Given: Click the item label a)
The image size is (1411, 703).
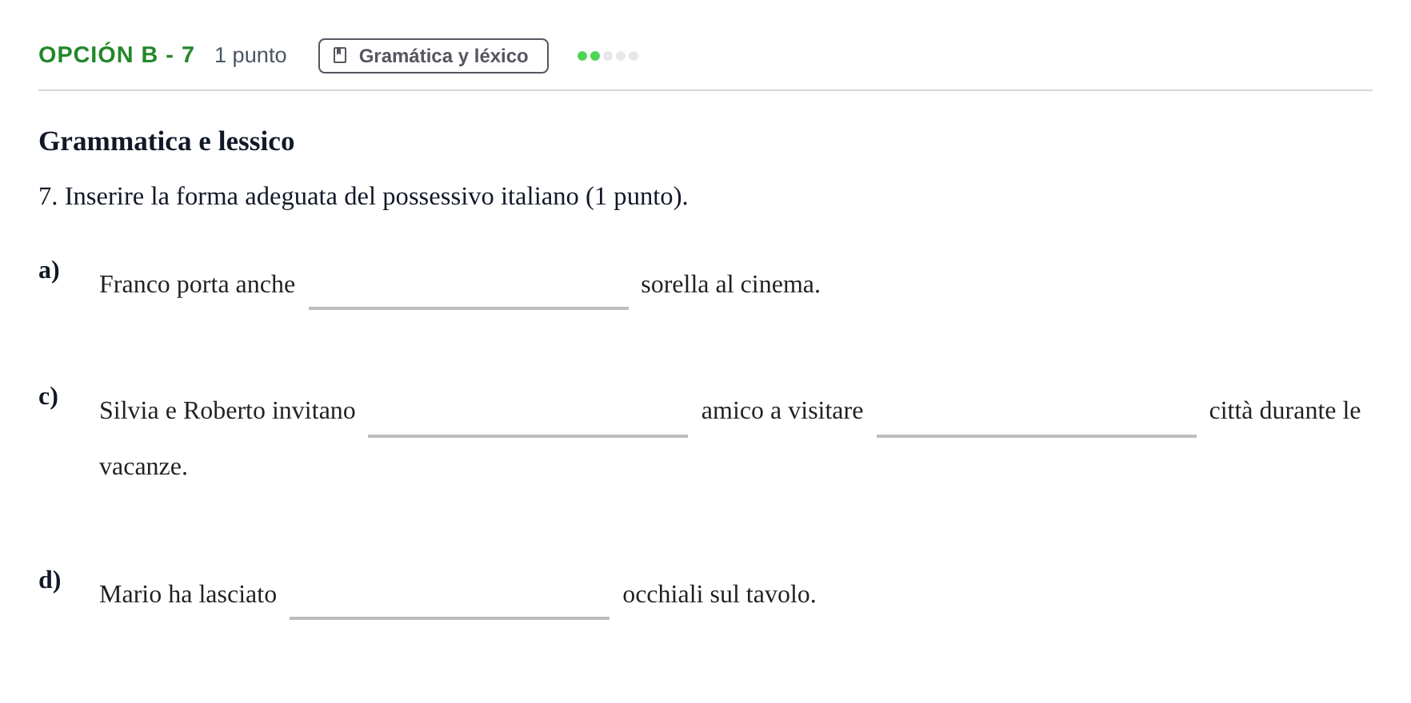Looking at the screenshot, I should pos(49,270).
